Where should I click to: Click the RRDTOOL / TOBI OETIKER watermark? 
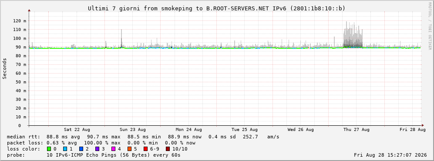tap(430, 26)
